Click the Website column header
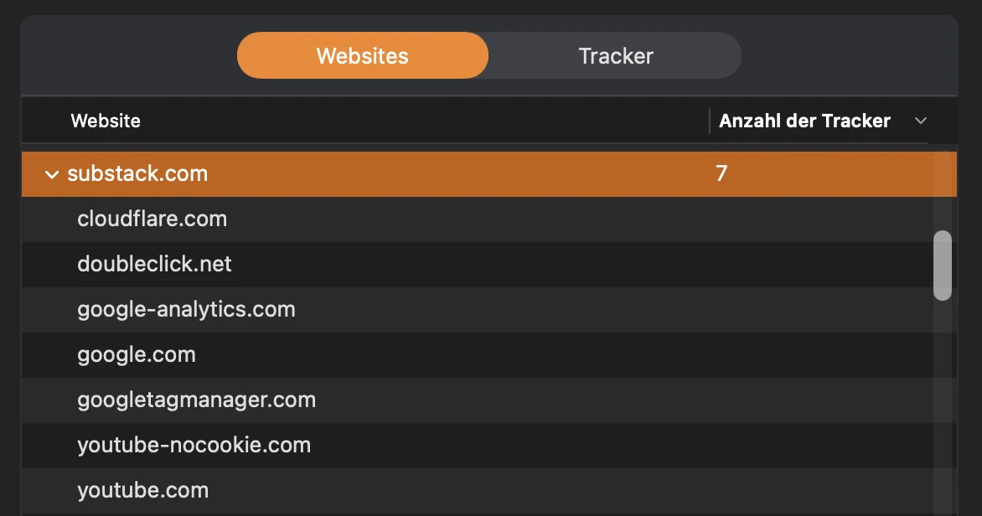 pos(106,121)
